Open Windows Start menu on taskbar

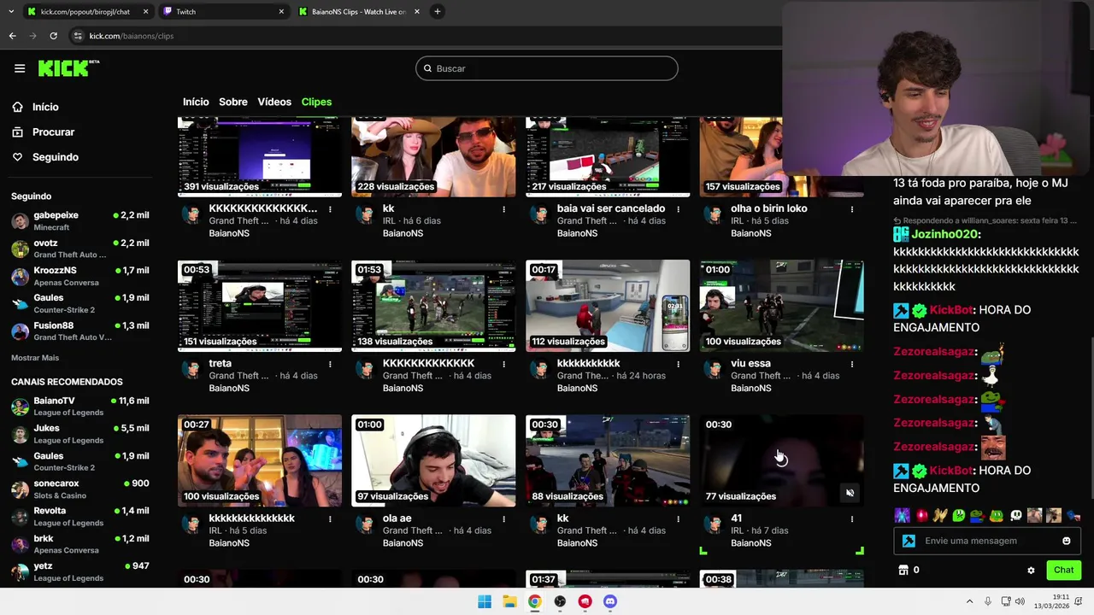[x=485, y=601]
